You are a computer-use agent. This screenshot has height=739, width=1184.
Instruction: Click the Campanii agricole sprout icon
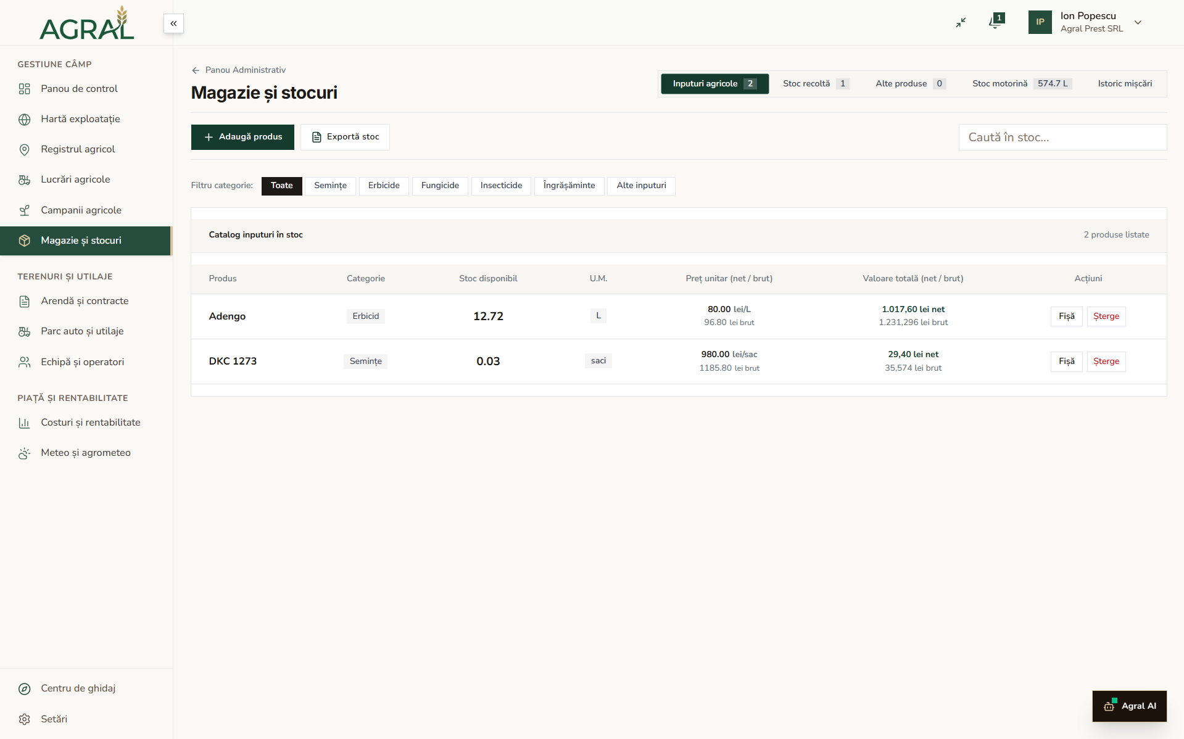pos(25,210)
